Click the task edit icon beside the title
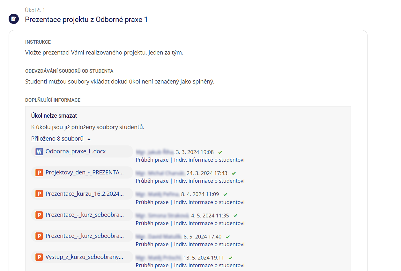Viewport: 401px width, 271px height. 14,19
